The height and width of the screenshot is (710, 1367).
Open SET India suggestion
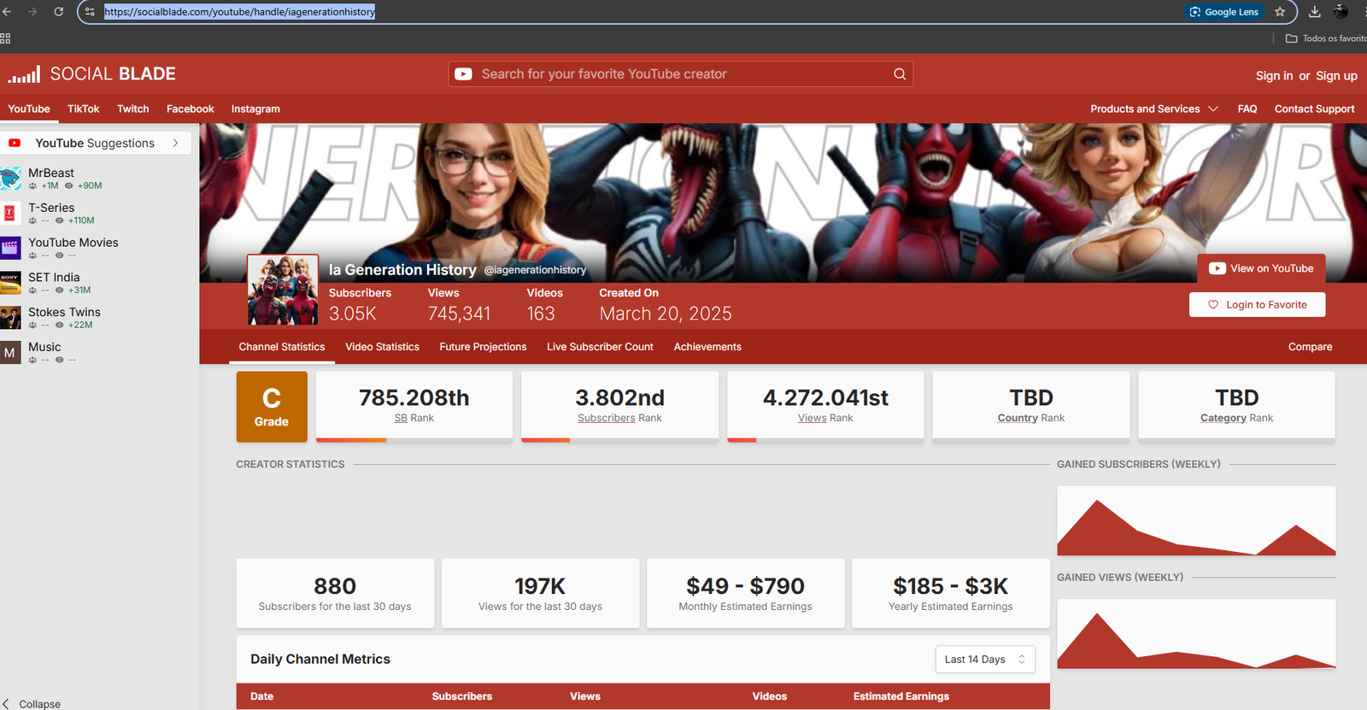tap(96, 284)
